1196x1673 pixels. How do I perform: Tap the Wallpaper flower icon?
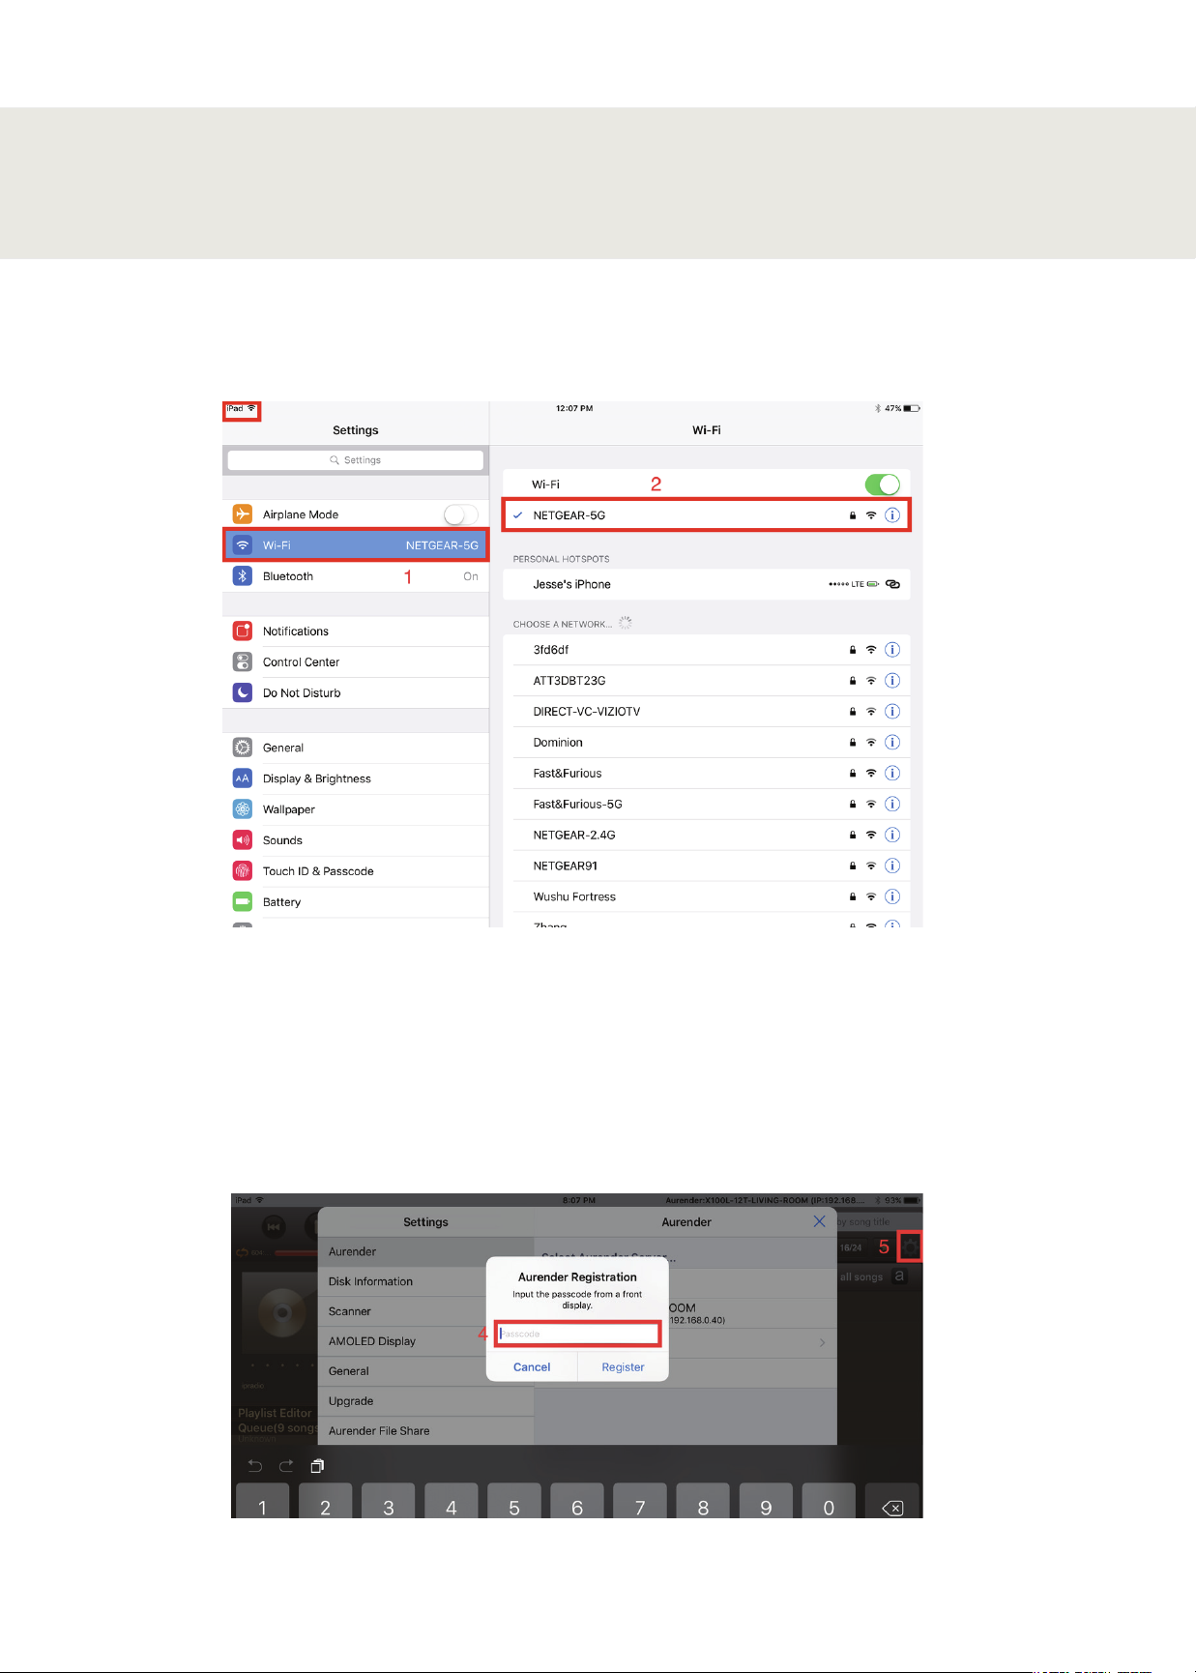click(x=243, y=809)
